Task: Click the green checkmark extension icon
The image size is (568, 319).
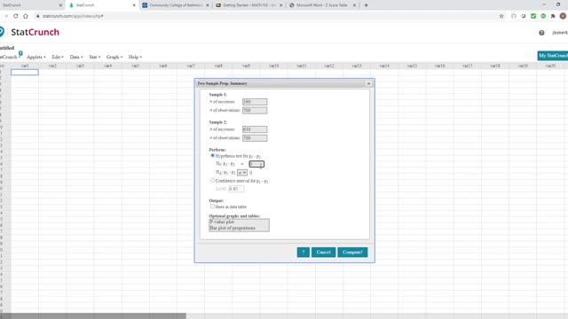Action: (533, 16)
